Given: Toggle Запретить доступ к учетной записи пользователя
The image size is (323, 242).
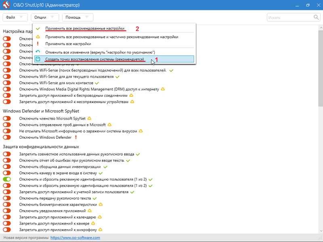Looking at the screenshot, I should coord(7,192).
